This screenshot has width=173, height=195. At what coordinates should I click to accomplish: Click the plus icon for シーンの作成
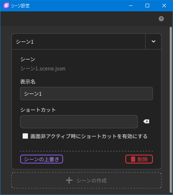tap(69, 180)
